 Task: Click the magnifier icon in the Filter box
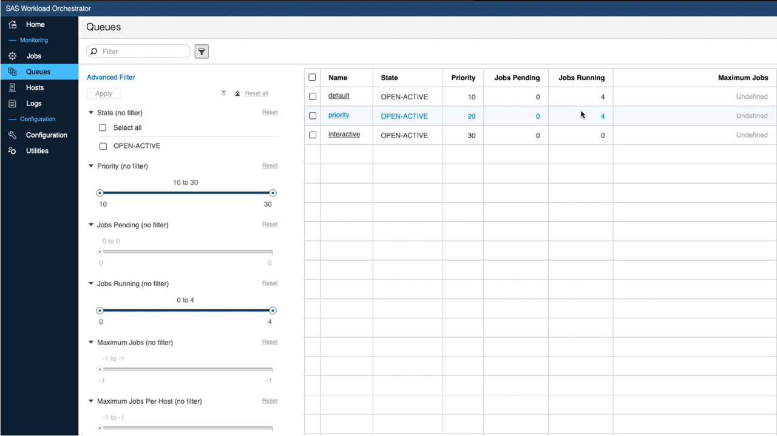[x=94, y=52]
